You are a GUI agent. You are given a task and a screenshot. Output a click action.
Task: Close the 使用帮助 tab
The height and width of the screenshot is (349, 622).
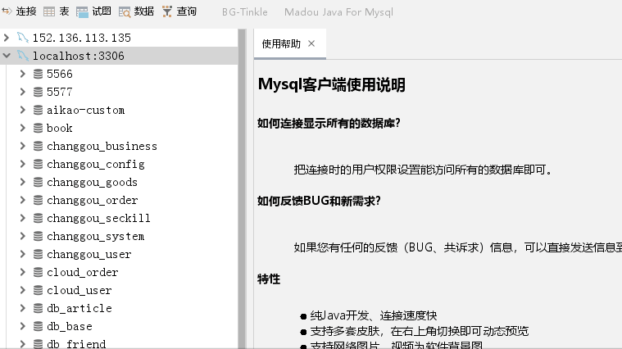pyautogui.click(x=311, y=43)
